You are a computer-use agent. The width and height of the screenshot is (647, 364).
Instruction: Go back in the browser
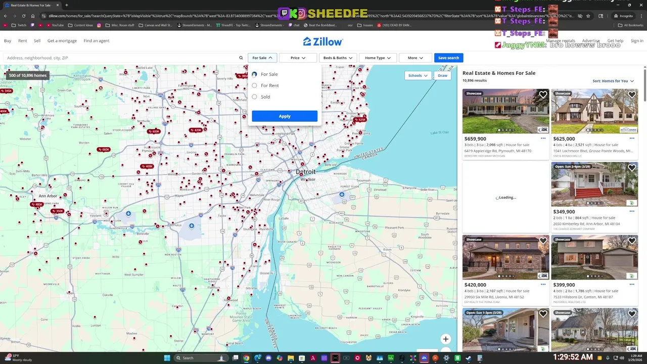pyautogui.click(x=6, y=16)
